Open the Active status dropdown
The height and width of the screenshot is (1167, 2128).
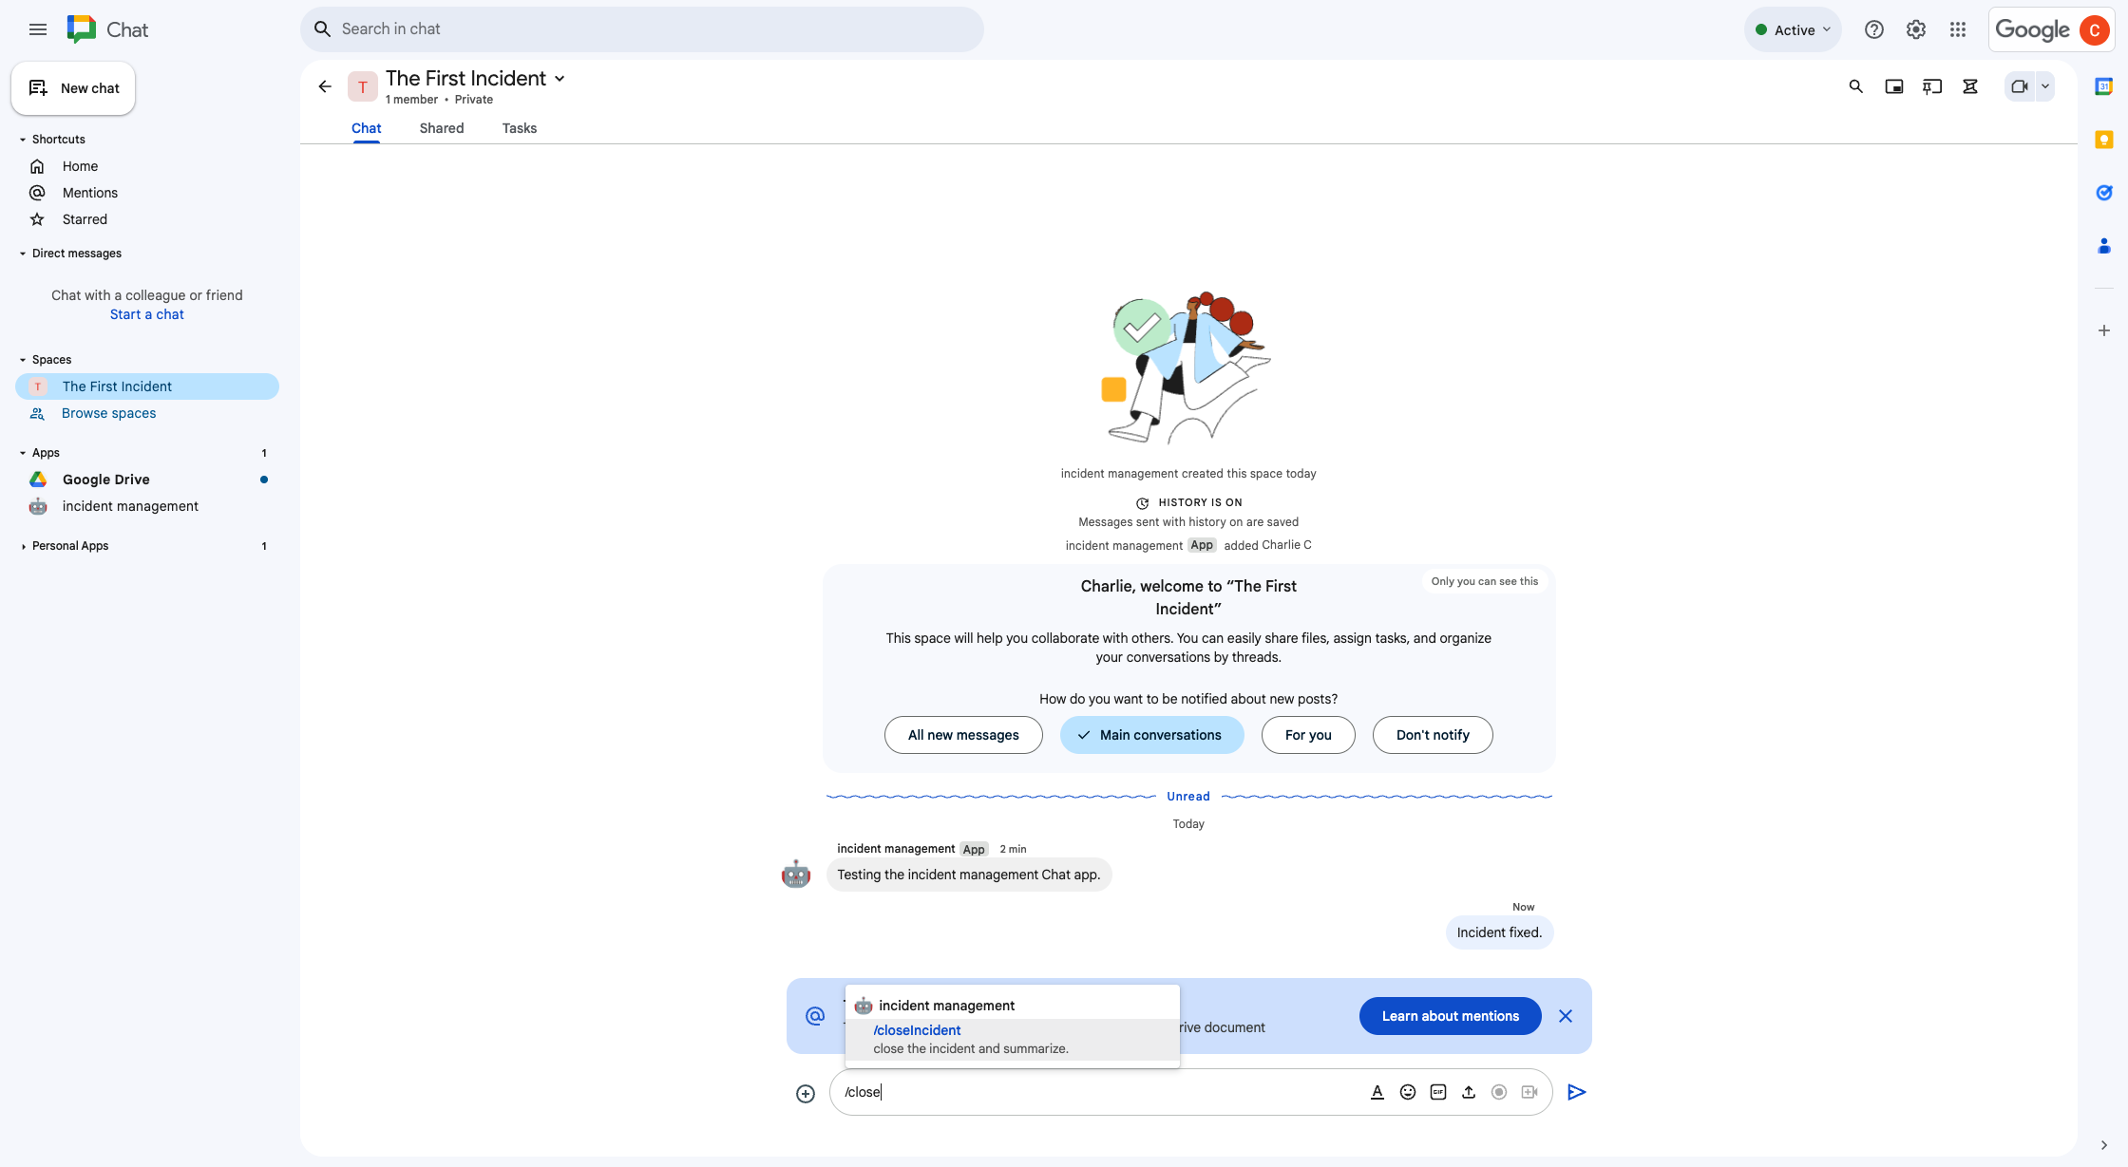1793,29
